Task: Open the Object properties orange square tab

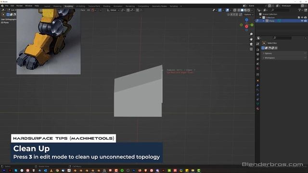Action: [x=258, y=80]
